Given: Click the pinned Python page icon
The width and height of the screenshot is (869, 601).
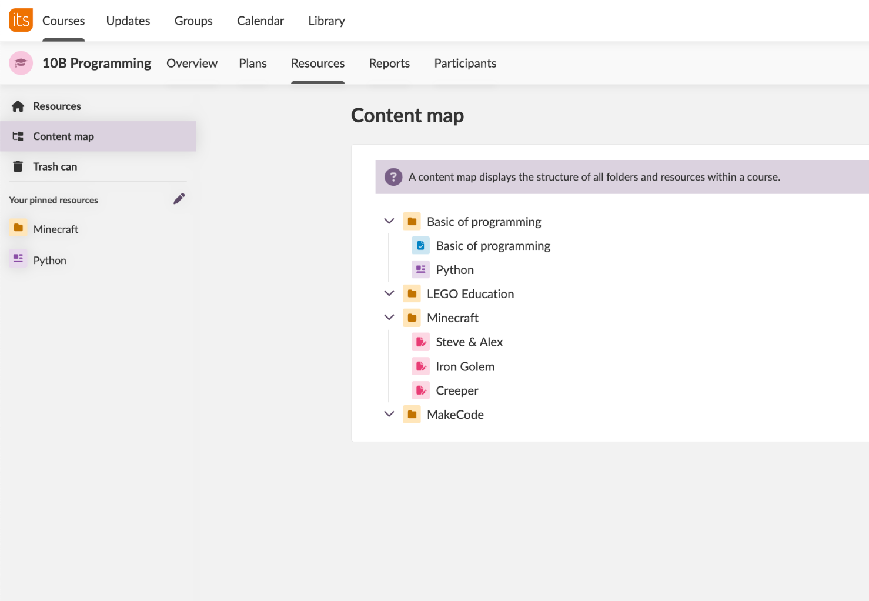Looking at the screenshot, I should coord(18,259).
